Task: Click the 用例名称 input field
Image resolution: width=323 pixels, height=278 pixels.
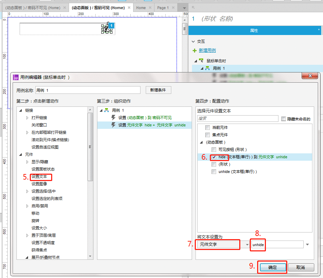Action: [x=88, y=90]
